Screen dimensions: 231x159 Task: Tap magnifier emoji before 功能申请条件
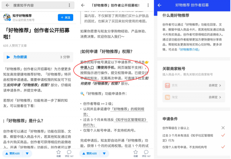point(82,93)
